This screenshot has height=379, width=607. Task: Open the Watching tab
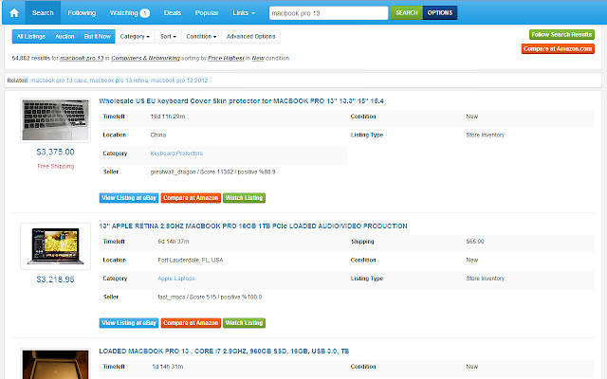coord(129,12)
